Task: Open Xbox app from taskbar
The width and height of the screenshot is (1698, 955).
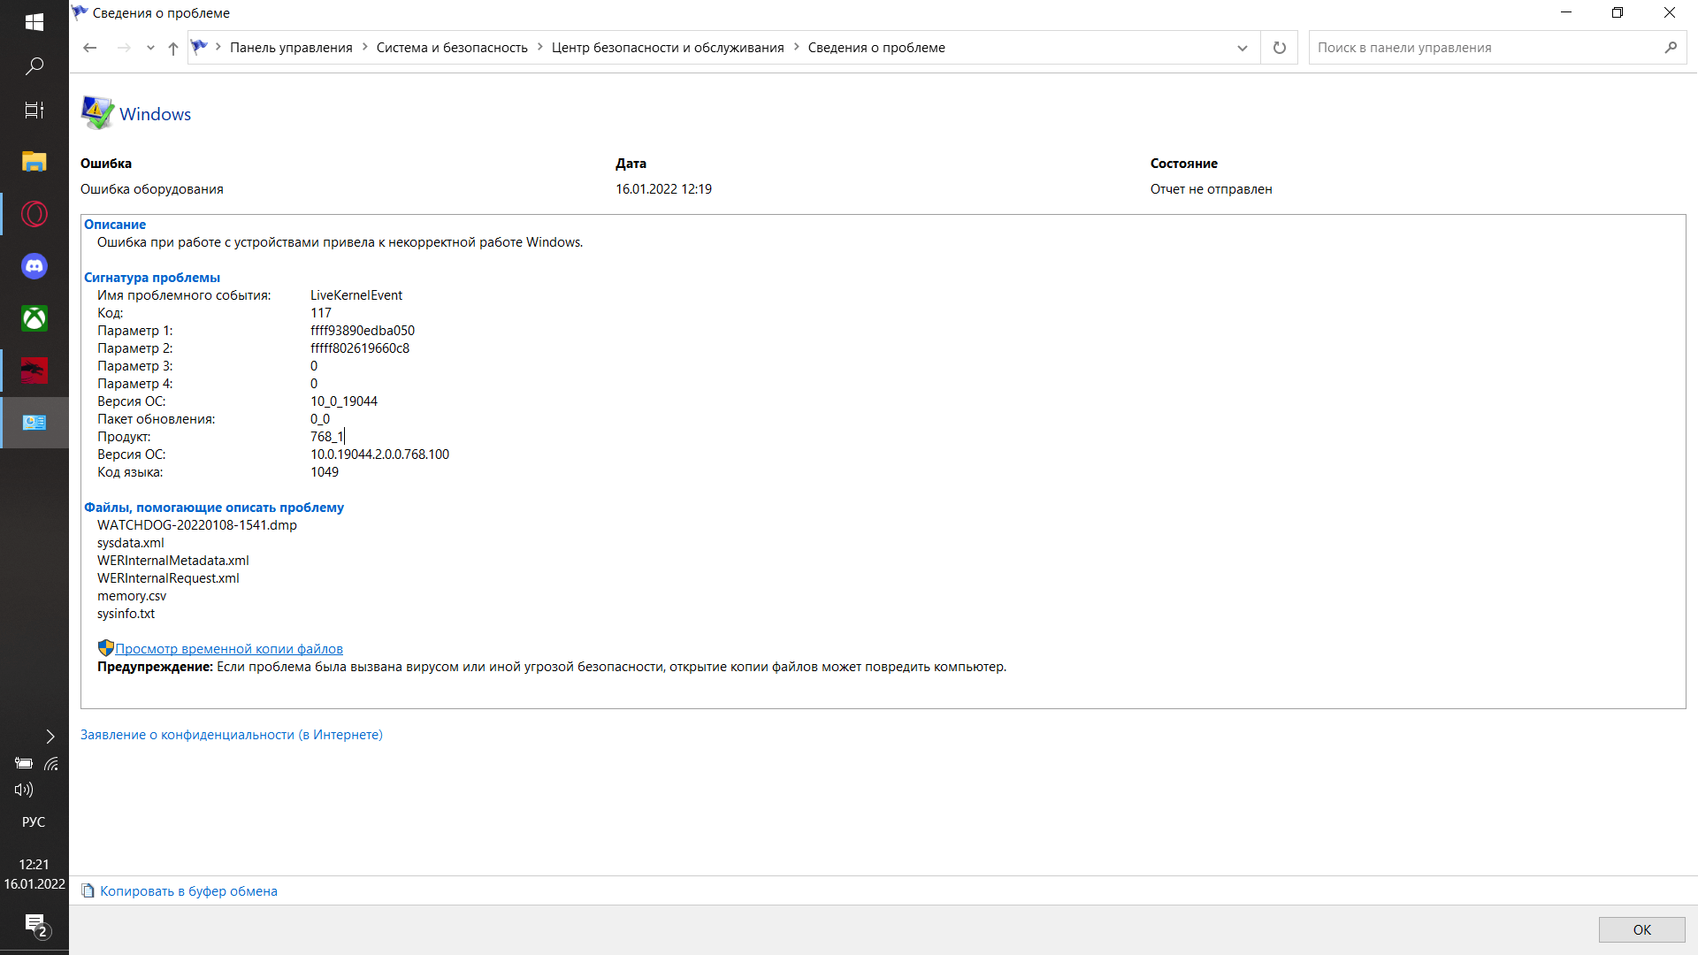Action: [34, 318]
